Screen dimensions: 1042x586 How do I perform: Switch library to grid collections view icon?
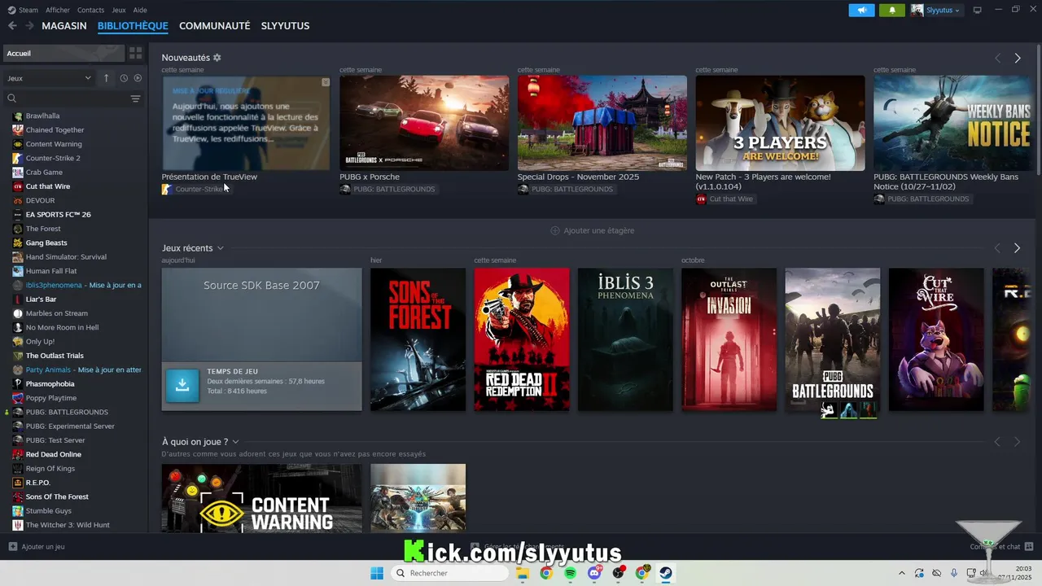[135, 53]
